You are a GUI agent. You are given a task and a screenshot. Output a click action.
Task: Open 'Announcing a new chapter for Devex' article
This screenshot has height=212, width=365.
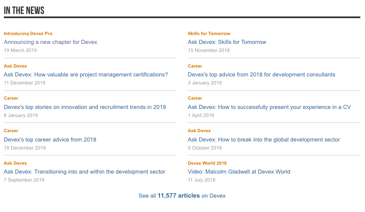(x=50, y=42)
